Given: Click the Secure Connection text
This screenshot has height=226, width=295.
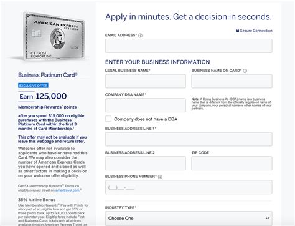Looking at the screenshot, I should (256, 31).
